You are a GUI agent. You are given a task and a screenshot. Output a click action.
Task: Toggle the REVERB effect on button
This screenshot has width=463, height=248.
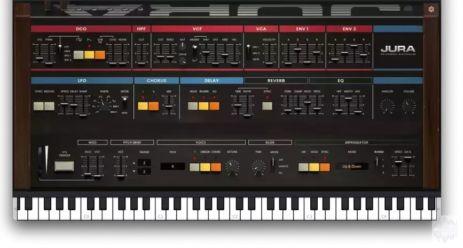tap(203, 106)
